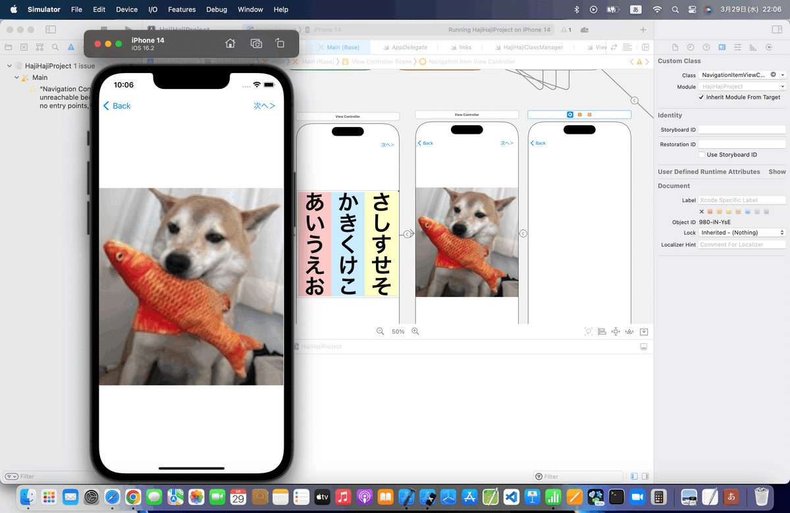Click the Embed In canvas button
This screenshot has width=790, height=513.
(644, 332)
